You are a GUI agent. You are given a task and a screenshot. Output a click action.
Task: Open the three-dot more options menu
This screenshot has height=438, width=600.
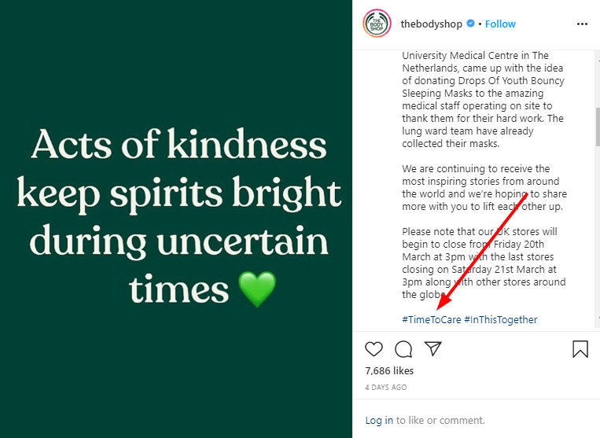[582, 24]
